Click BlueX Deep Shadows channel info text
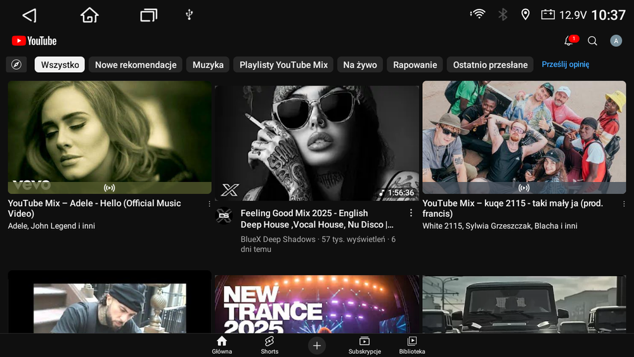 (x=318, y=244)
